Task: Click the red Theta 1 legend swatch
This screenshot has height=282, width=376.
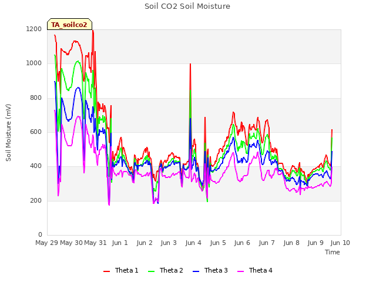Action: (x=106, y=271)
